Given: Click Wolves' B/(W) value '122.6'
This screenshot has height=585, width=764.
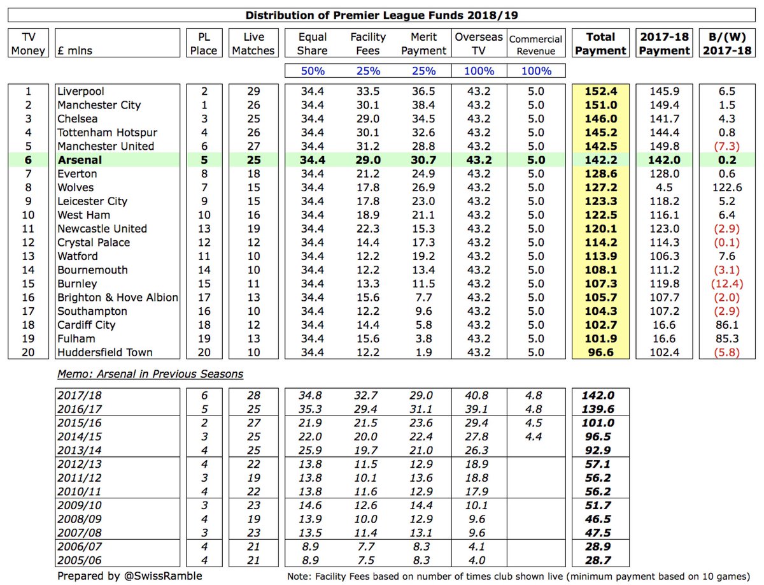Looking at the screenshot, I should click(x=726, y=187).
